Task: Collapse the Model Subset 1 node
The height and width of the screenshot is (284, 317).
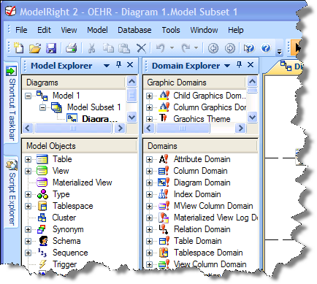Action: pyautogui.click(x=43, y=107)
